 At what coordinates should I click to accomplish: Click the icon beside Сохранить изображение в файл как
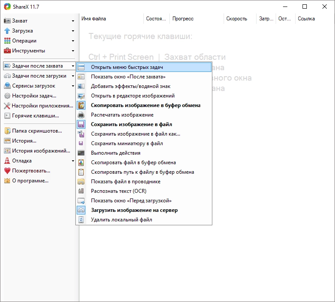tap(81, 134)
